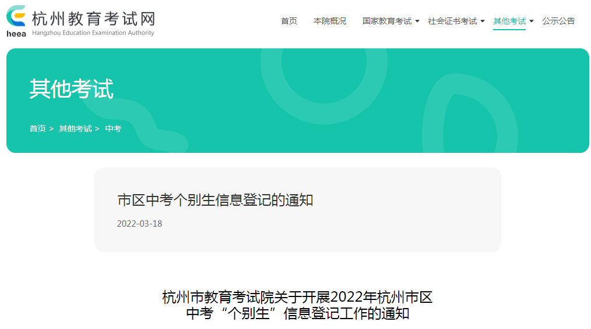Open the 社会证书考试 menu
This screenshot has width=591, height=329.
pyautogui.click(x=453, y=21)
